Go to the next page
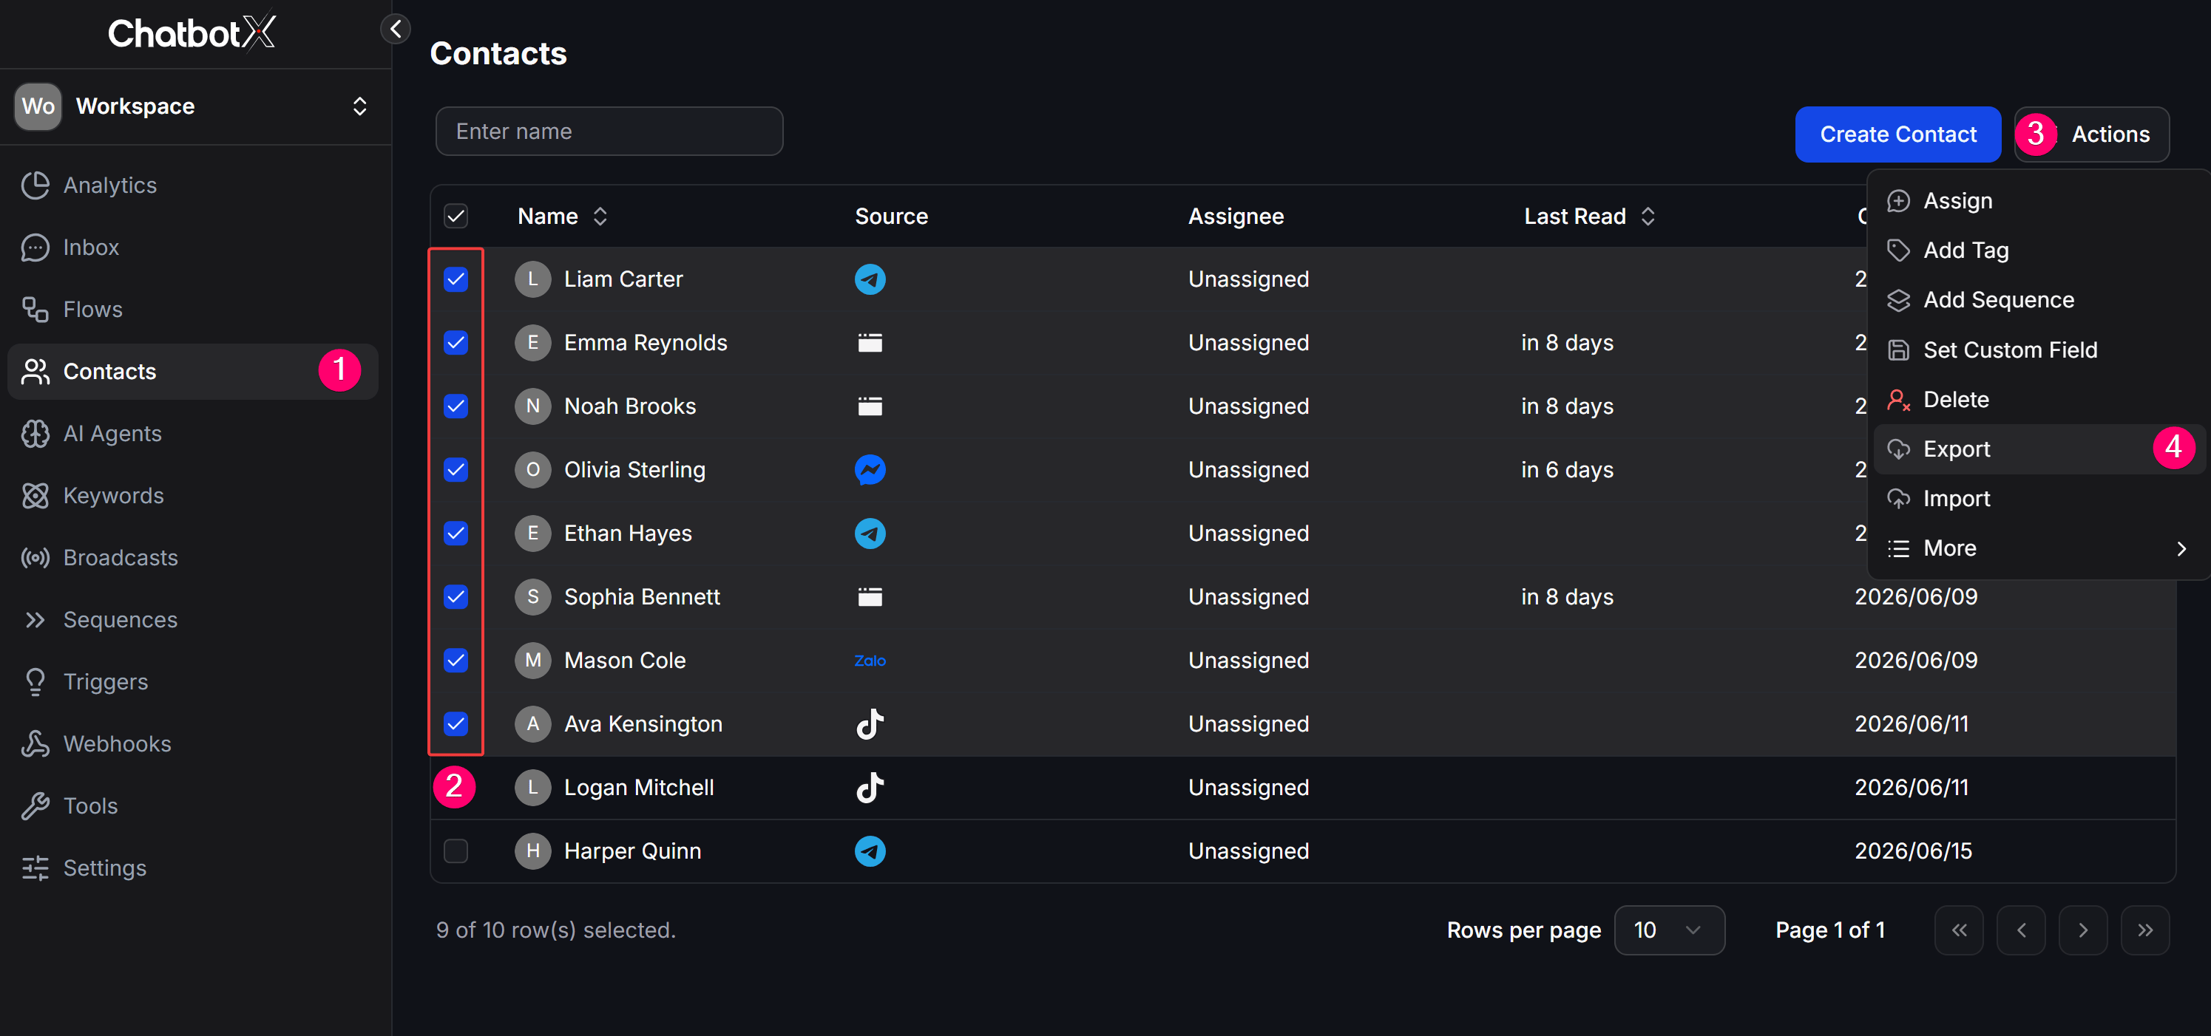The width and height of the screenshot is (2211, 1036). (x=2083, y=930)
